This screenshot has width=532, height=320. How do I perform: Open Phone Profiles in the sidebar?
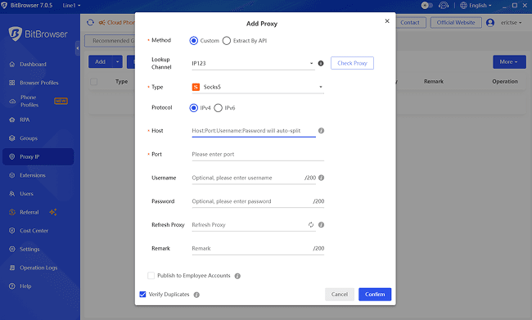[x=38, y=101]
